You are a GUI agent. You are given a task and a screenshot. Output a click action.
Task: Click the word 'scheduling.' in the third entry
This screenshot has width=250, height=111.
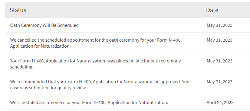(x=22, y=67)
